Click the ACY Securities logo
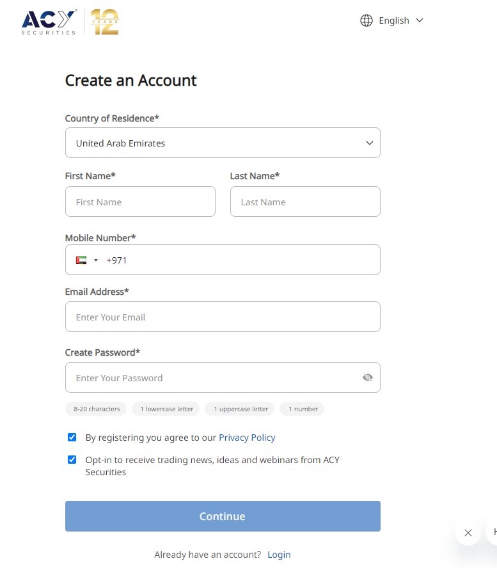The height and width of the screenshot is (568, 497). click(x=49, y=22)
